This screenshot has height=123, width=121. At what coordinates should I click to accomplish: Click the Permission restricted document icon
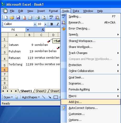tap(24, 17)
